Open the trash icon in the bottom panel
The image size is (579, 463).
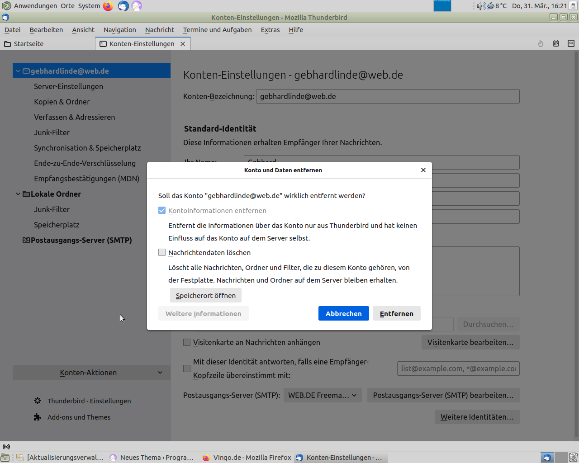tap(573, 458)
